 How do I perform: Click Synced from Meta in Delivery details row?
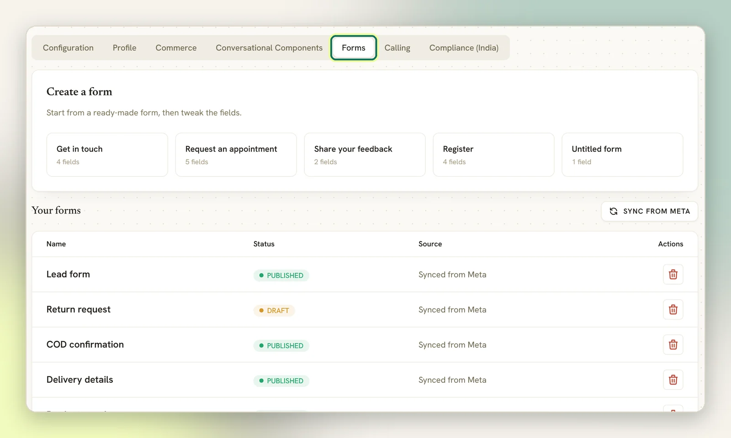[452, 380]
